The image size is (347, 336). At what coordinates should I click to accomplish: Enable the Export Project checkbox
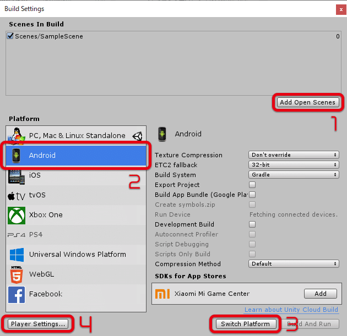click(252, 185)
